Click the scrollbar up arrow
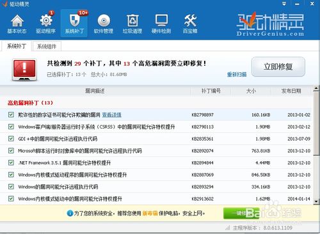Image resolution: width=320 pixels, height=234 pixels. (x=316, y=88)
